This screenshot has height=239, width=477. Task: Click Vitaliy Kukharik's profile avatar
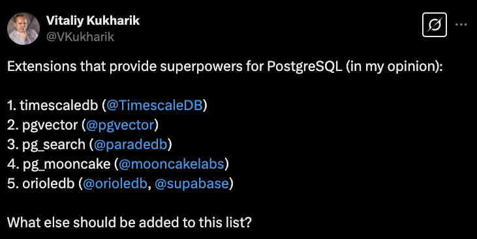click(23, 29)
